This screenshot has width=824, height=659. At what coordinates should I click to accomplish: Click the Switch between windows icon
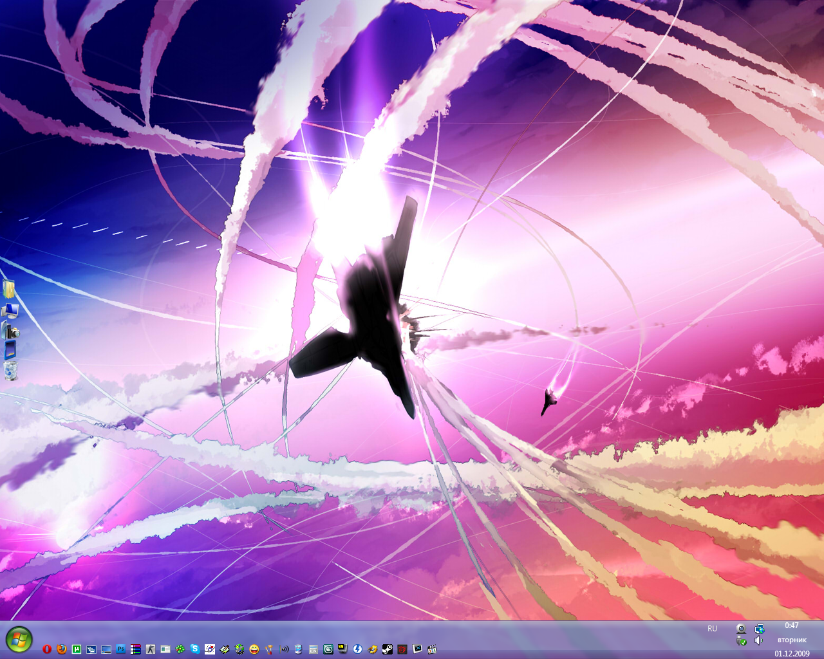point(91,649)
